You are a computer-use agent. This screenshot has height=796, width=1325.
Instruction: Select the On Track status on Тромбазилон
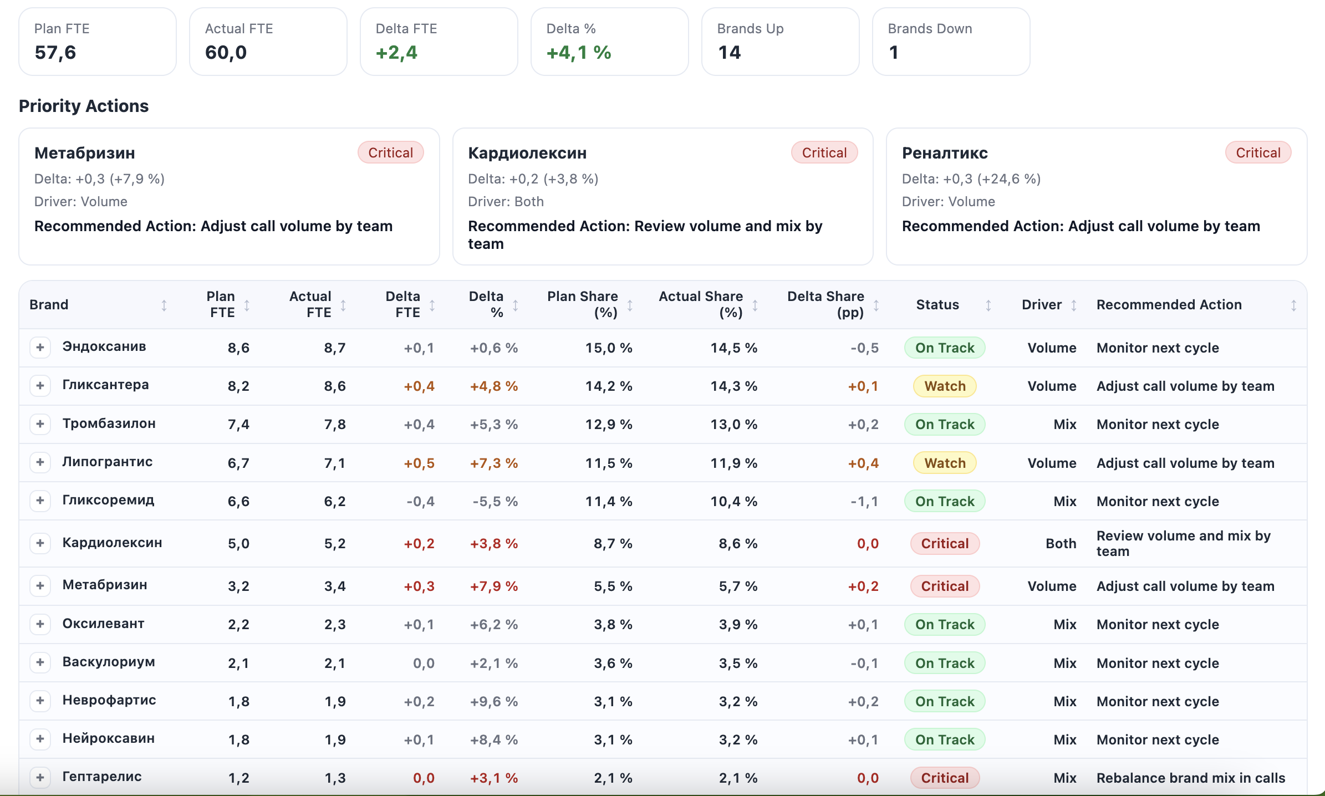coord(944,424)
